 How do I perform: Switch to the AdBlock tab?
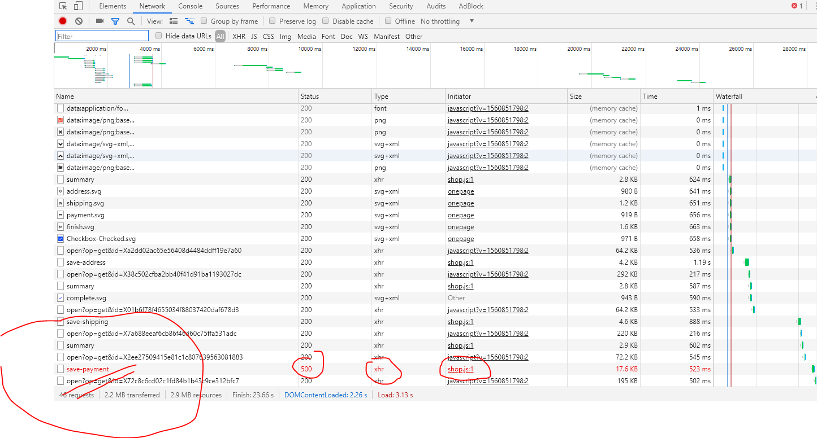471,6
